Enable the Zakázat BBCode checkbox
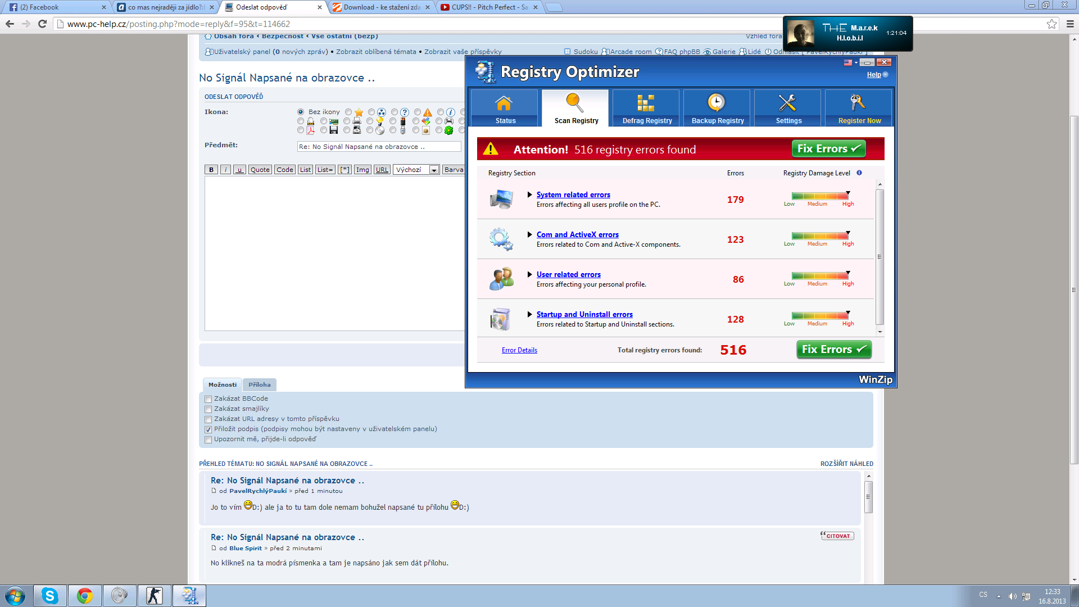The image size is (1079, 607). tap(208, 400)
